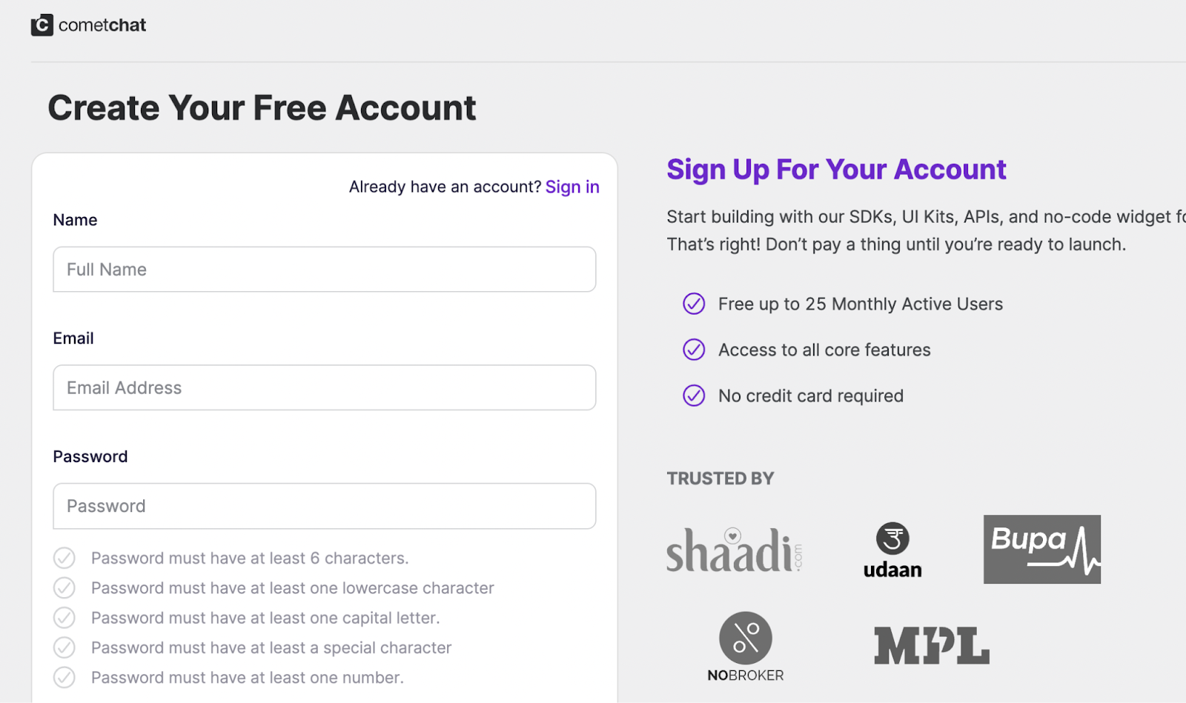Select the Password input field
This screenshot has width=1186, height=703.
(324, 506)
